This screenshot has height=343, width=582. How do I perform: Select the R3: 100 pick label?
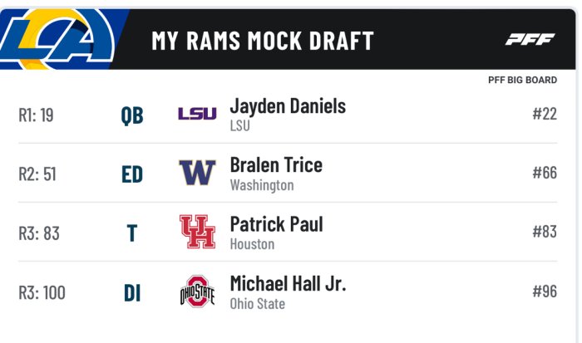coord(42,292)
